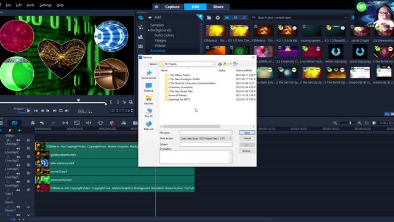The height and width of the screenshot is (222, 394).
Task: Split clip with scissors icon
Action: (x=124, y=102)
